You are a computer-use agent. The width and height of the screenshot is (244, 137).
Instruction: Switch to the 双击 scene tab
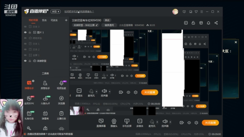click(x=44, y=20)
